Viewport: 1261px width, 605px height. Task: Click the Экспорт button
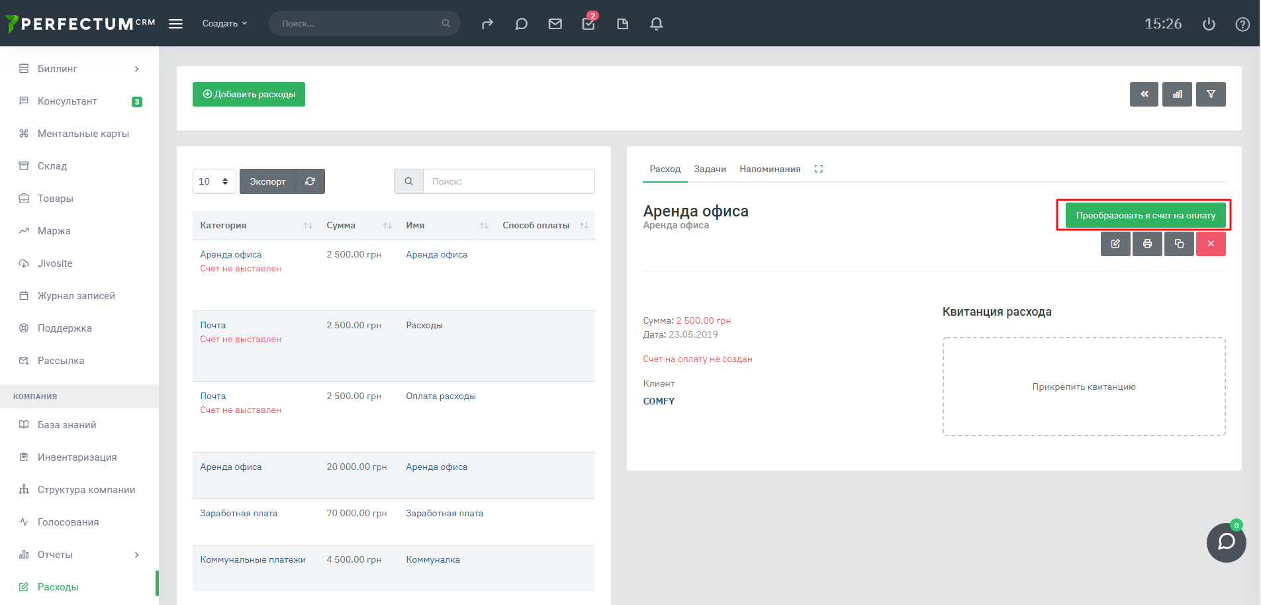tap(267, 181)
